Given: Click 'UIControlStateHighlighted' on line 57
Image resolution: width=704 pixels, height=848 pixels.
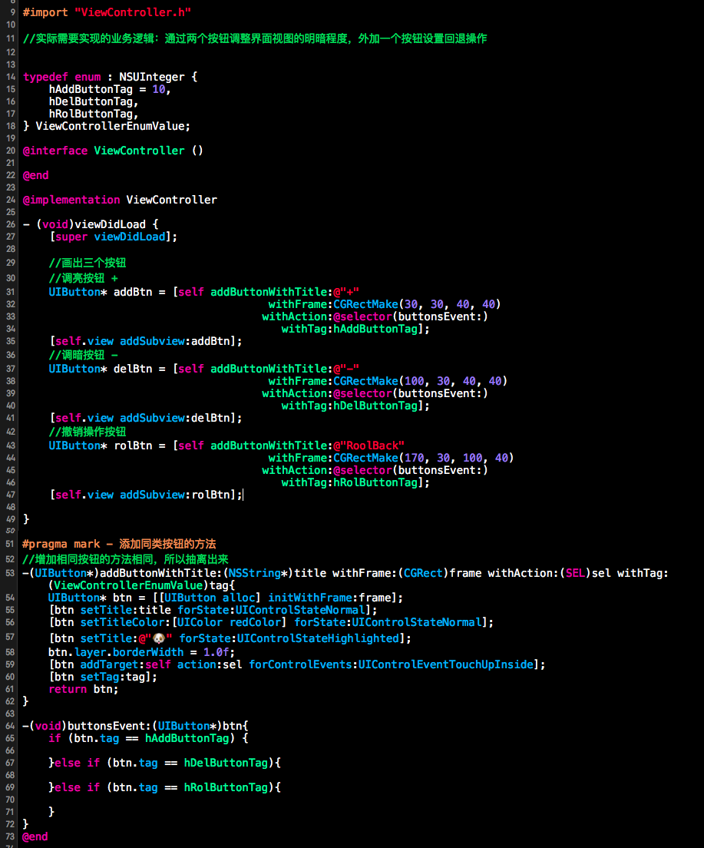Looking at the screenshot, I should tap(318, 638).
